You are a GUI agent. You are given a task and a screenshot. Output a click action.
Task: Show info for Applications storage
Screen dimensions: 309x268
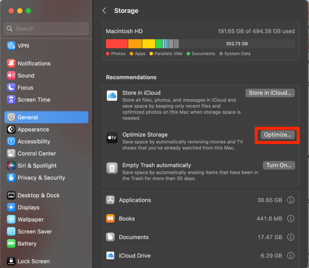tap(291, 200)
